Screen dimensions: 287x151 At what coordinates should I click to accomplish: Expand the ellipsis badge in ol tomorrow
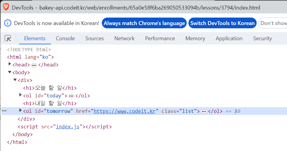(x=204, y=111)
